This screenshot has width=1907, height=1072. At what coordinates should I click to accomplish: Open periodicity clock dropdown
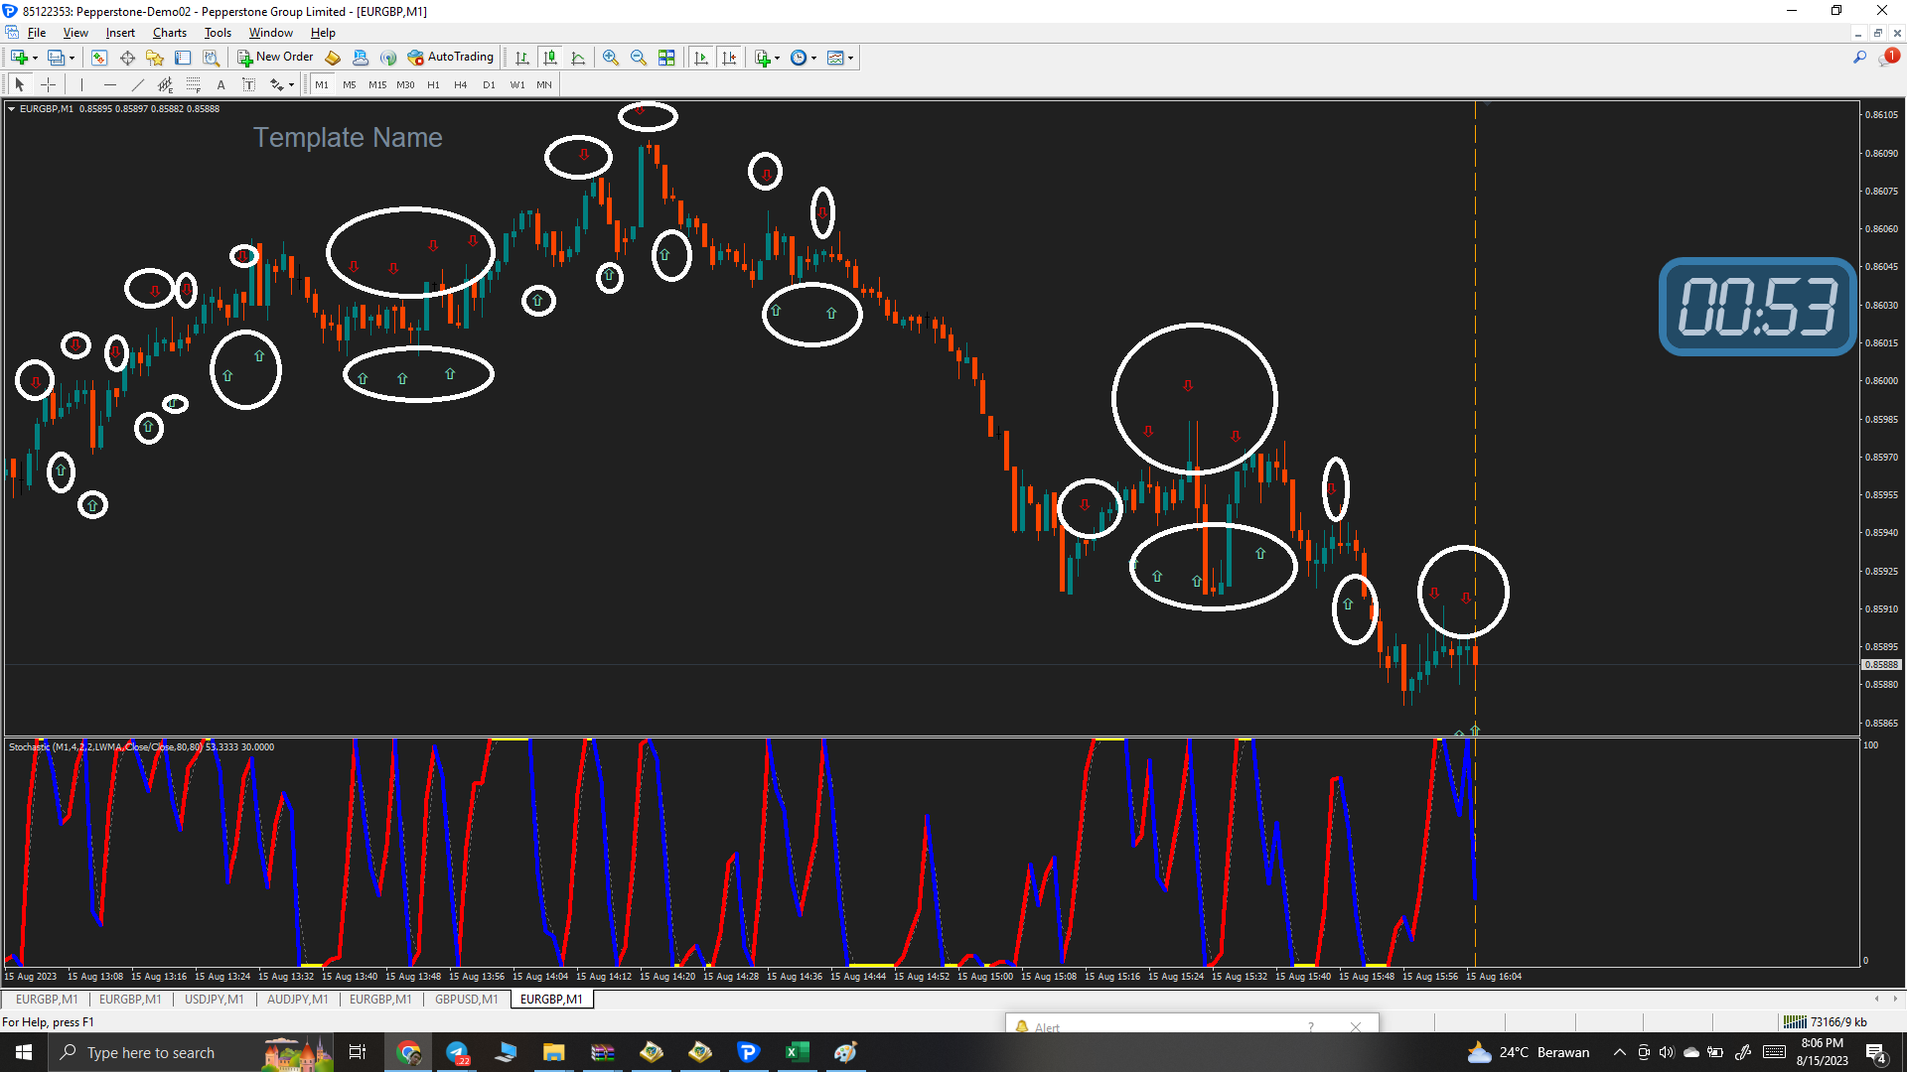click(x=813, y=58)
